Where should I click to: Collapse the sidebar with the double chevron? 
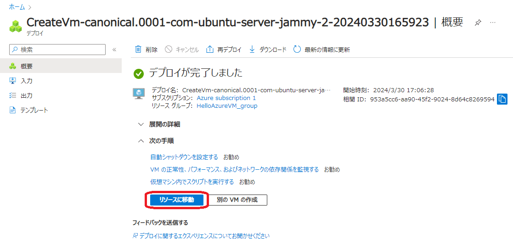coord(114,50)
